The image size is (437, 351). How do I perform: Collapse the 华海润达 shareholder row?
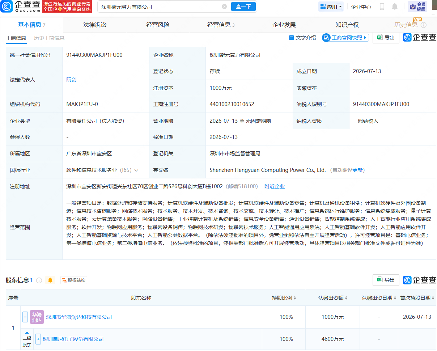pyautogui.click(x=25, y=317)
